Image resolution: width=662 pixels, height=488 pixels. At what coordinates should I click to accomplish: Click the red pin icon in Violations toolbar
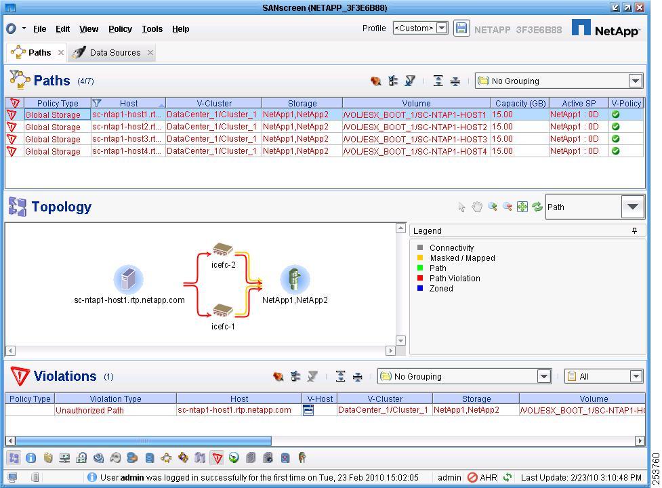pyautogui.click(x=278, y=376)
